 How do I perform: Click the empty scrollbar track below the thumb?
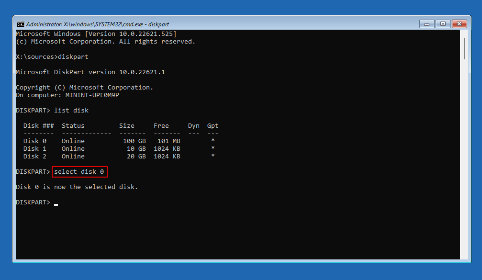[x=464, y=168]
